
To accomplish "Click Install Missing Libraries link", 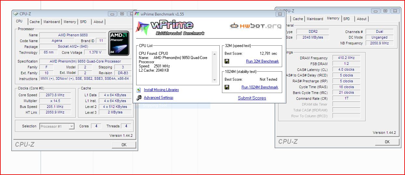I will [161, 90].
